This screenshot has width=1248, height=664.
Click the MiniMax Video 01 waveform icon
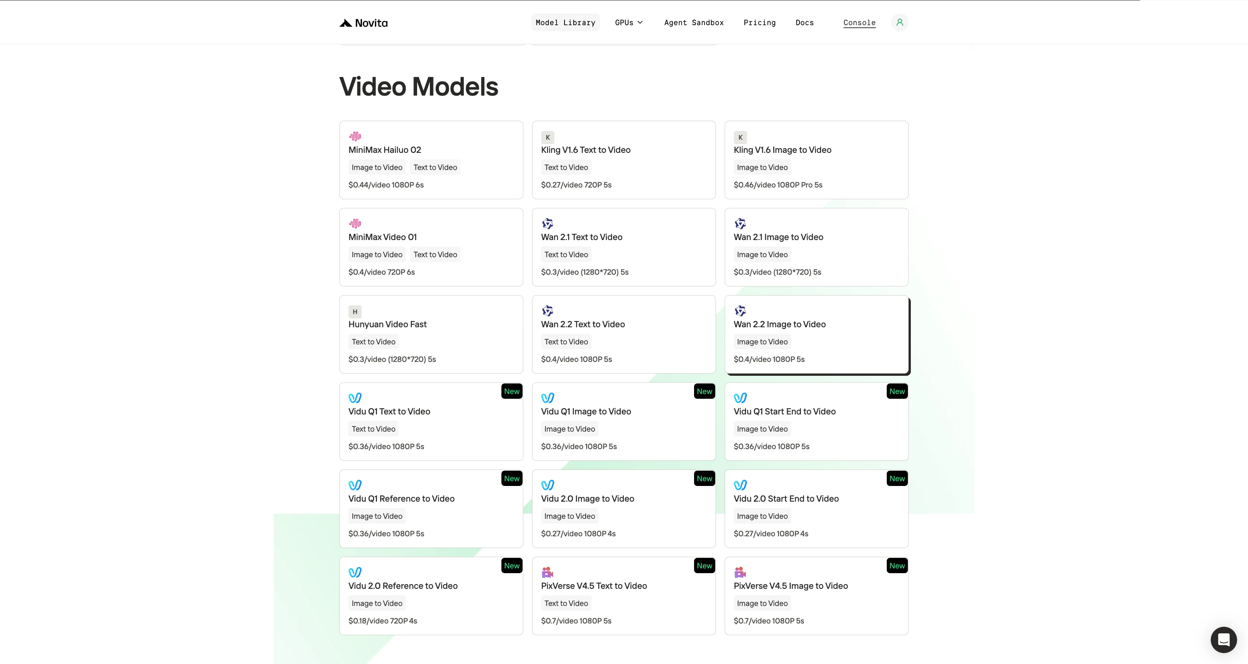[x=355, y=223]
